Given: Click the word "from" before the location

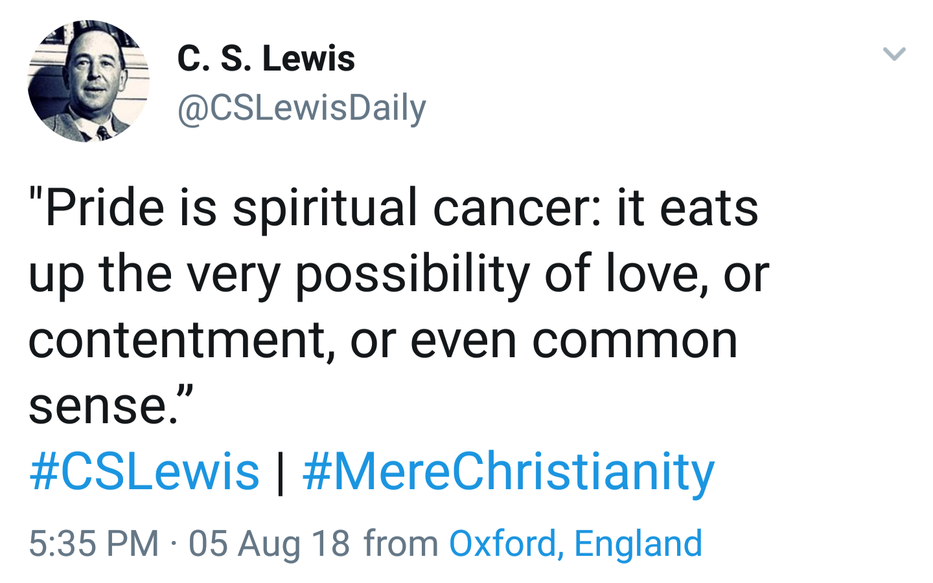Looking at the screenshot, I should (401, 543).
